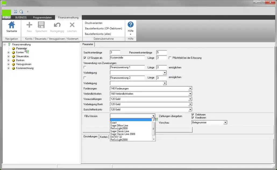The height and width of the screenshot is (170, 277).
Task: Open the BUSINESS ribbon tab
Action: tap(21, 17)
